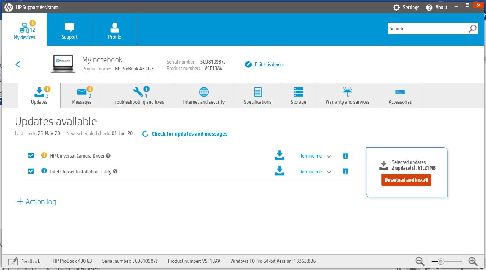Click the yellow info icon for Camera Driver
The image size is (486, 270).
(x=44, y=155)
